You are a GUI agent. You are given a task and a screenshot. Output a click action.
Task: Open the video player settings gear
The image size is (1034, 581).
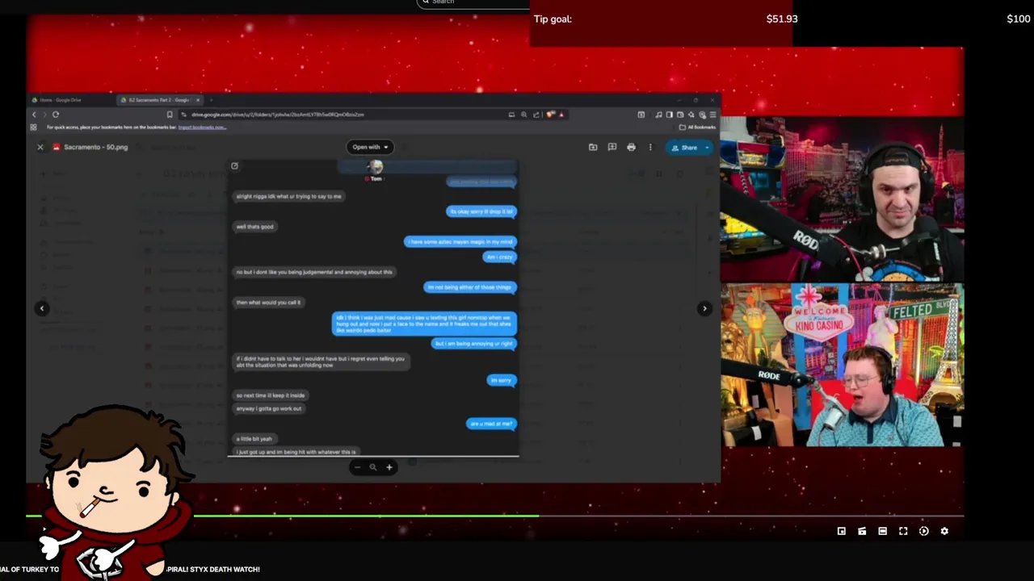click(x=944, y=531)
